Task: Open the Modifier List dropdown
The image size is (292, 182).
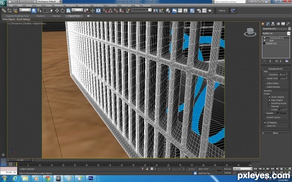Action: point(276,34)
